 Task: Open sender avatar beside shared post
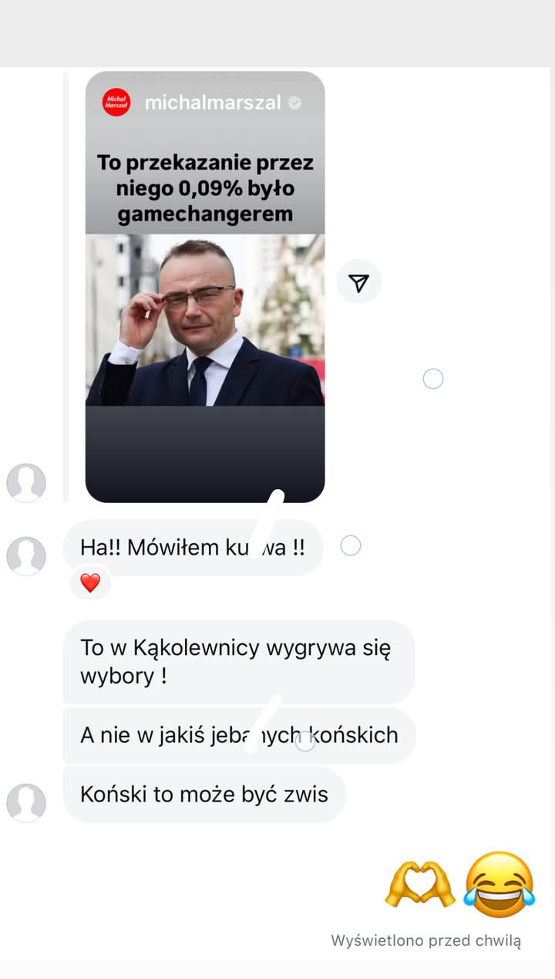point(26,483)
